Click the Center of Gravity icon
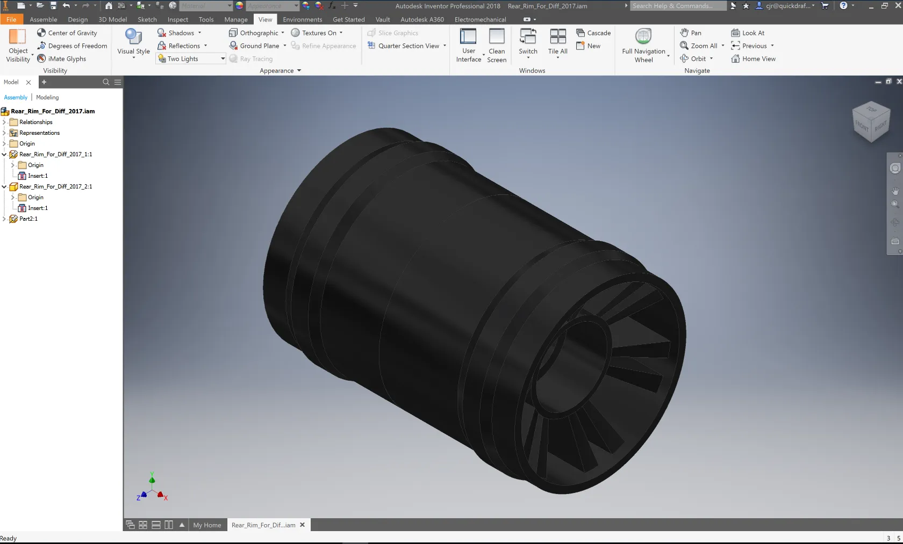This screenshot has width=903, height=544. [41, 33]
